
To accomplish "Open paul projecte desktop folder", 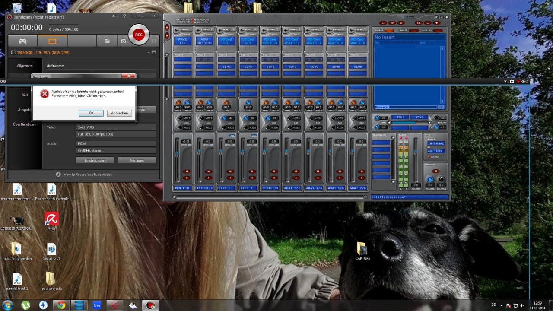I will tap(51, 281).
